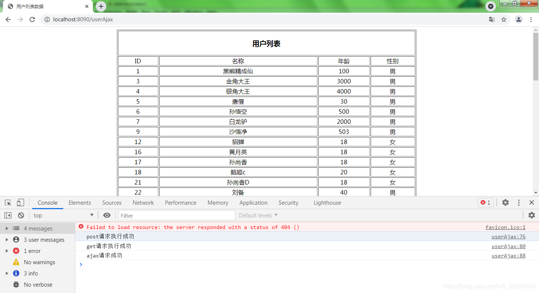Viewport: 539px width, 293px height.
Task: Open the favicon.ico:1 source link
Action: (x=505, y=227)
